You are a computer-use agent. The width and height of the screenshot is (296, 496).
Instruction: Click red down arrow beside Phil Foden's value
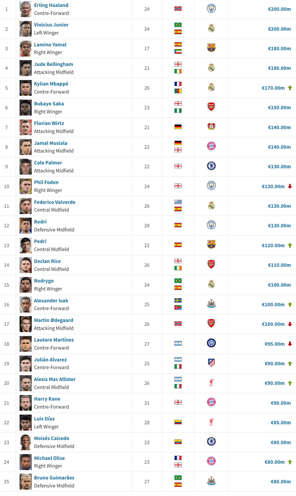(290, 186)
